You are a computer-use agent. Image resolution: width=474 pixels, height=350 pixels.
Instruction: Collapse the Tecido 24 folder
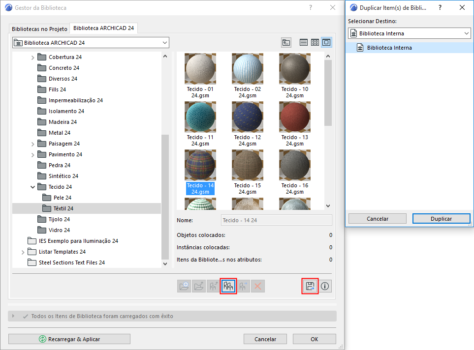click(32, 186)
